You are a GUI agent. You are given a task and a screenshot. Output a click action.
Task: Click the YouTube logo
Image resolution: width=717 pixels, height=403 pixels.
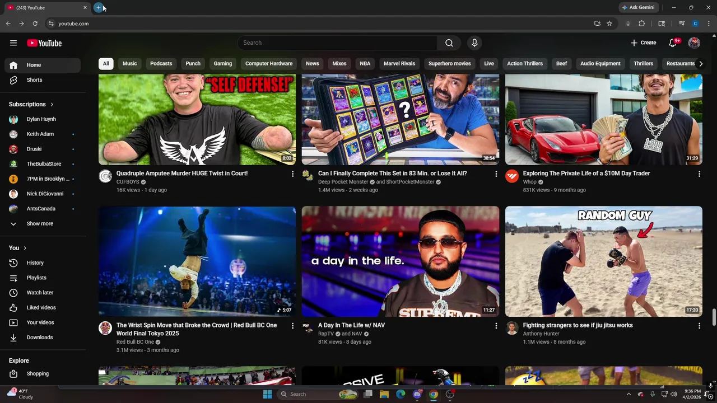44,43
